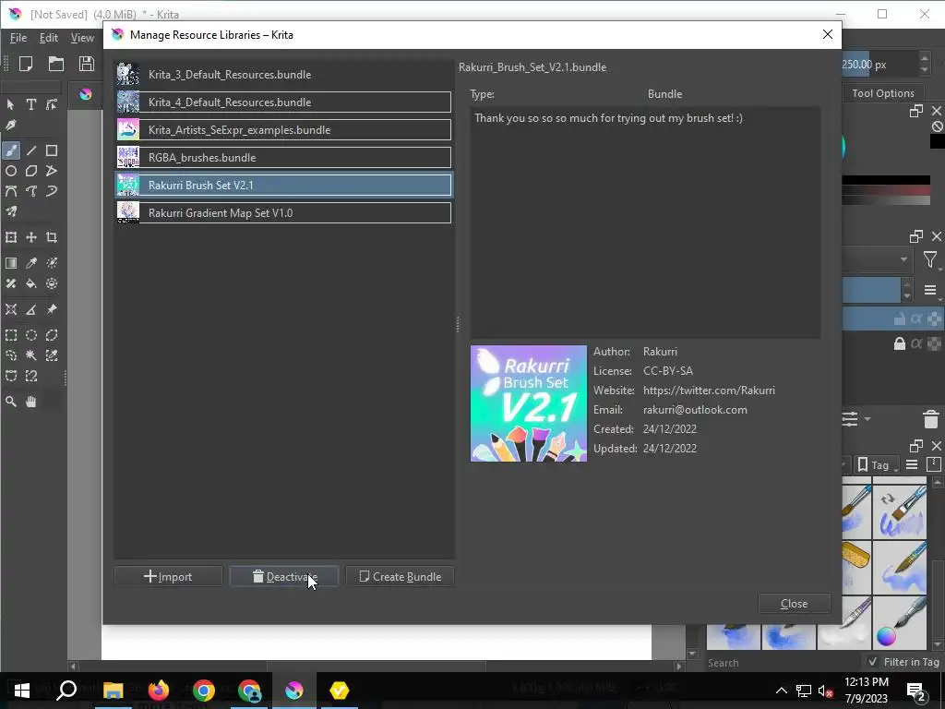Select the Rectangular Selection tool
The height and width of the screenshot is (709, 945).
(x=11, y=335)
